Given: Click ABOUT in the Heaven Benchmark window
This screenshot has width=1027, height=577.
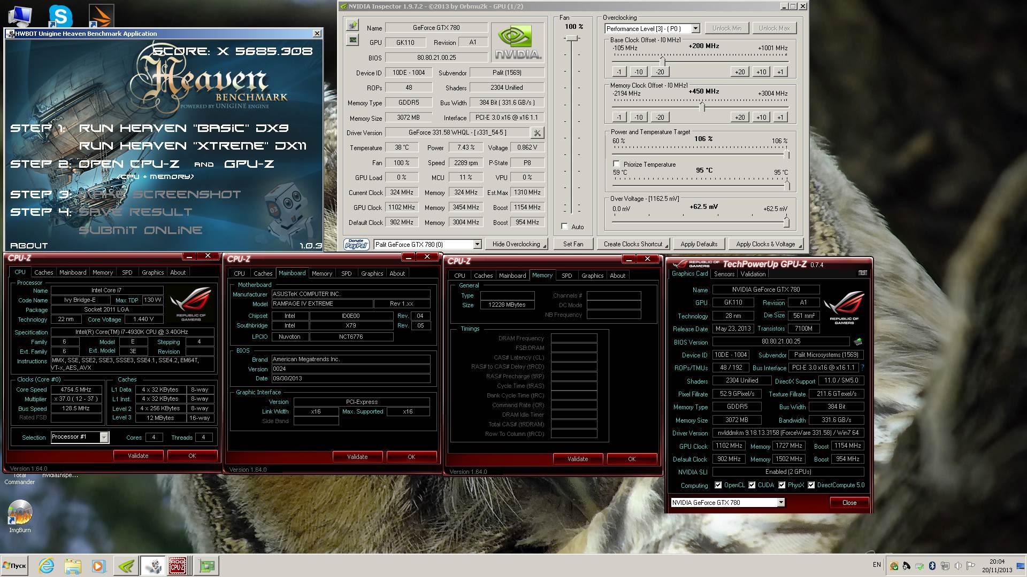Looking at the screenshot, I should 29,246.
